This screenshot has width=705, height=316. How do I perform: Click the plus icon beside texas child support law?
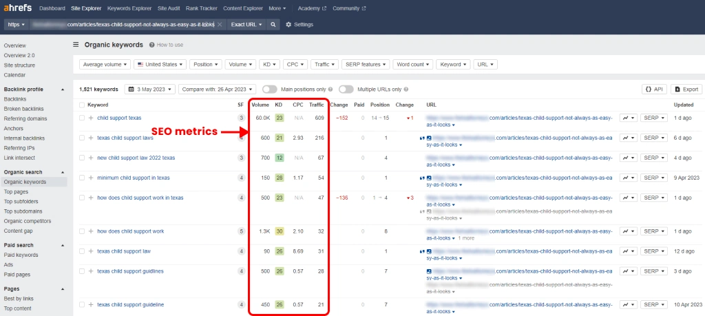91,251
